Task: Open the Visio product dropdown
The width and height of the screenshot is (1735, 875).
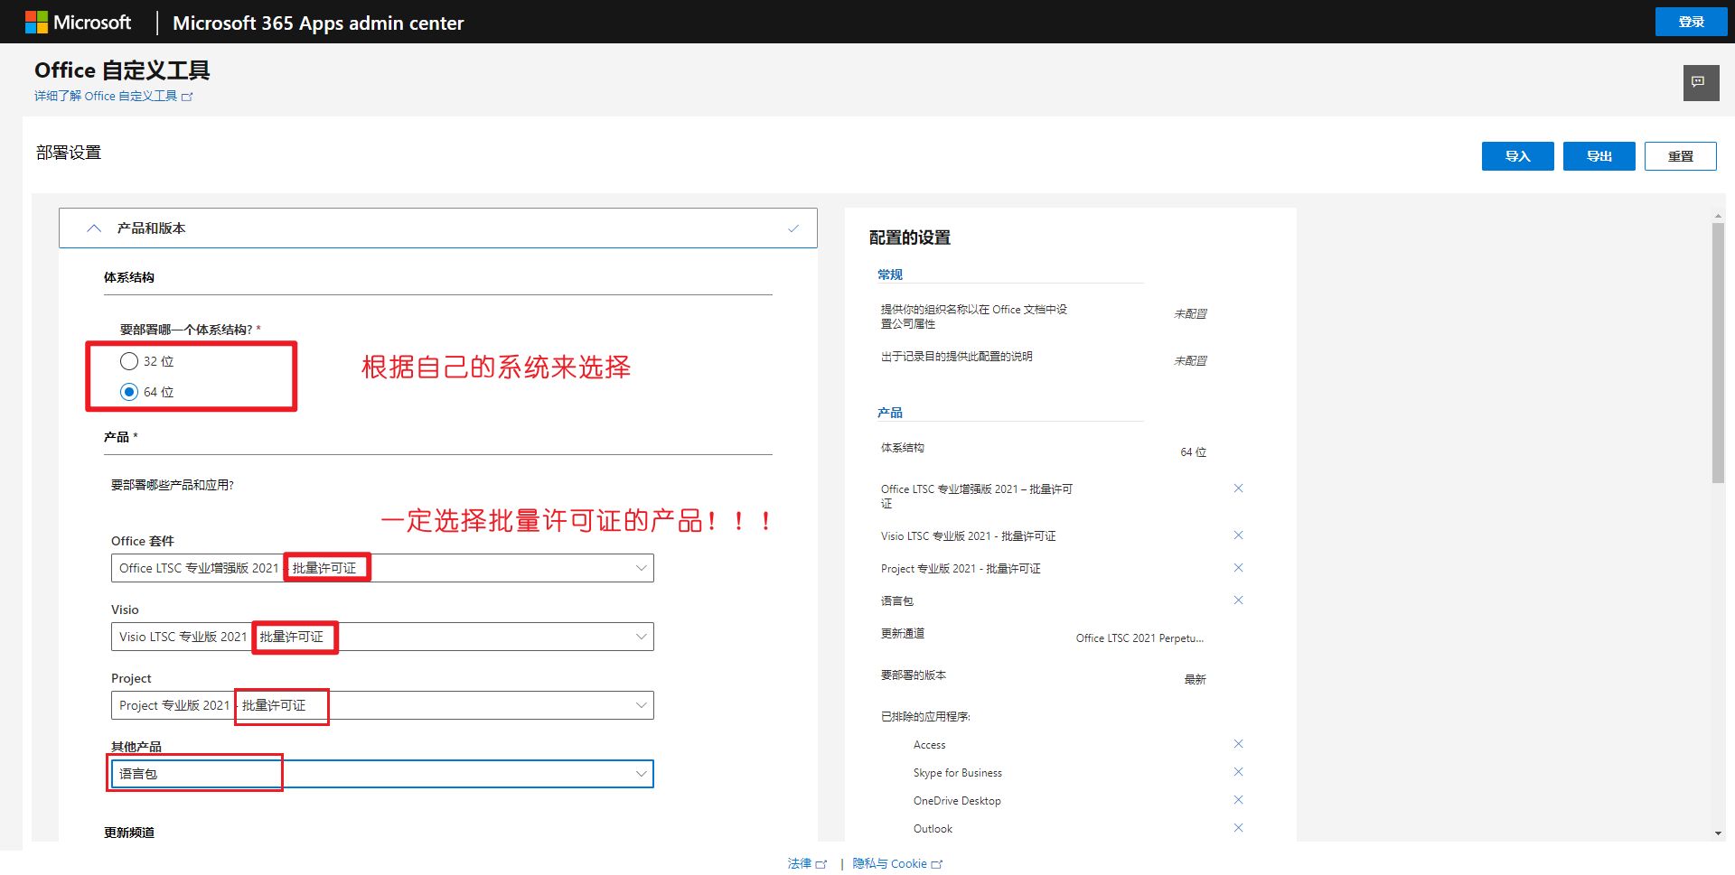Action: click(x=382, y=637)
